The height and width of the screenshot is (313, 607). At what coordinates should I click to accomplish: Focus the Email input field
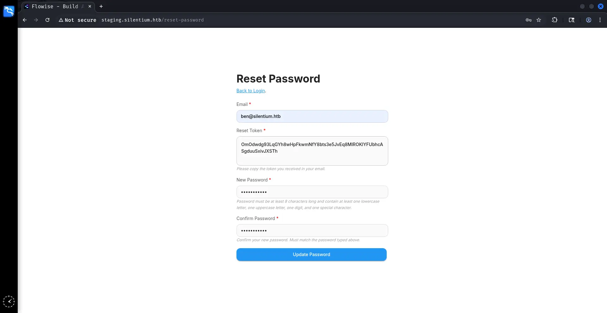[312, 116]
